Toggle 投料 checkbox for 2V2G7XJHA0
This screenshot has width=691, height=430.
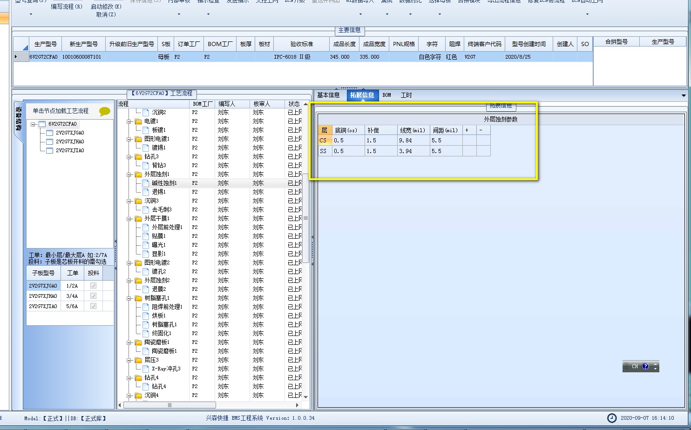tap(93, 296)
